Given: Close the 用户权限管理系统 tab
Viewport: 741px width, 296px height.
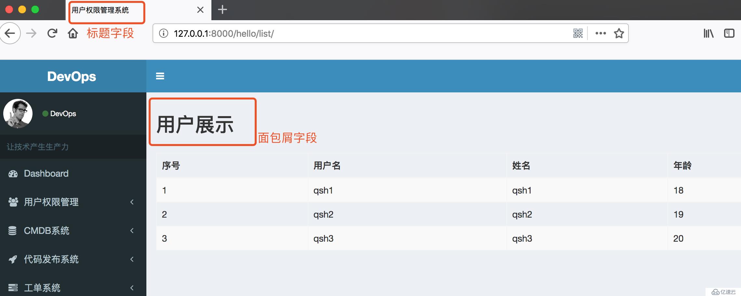Looking at the screenshot, I should [200, 10].
